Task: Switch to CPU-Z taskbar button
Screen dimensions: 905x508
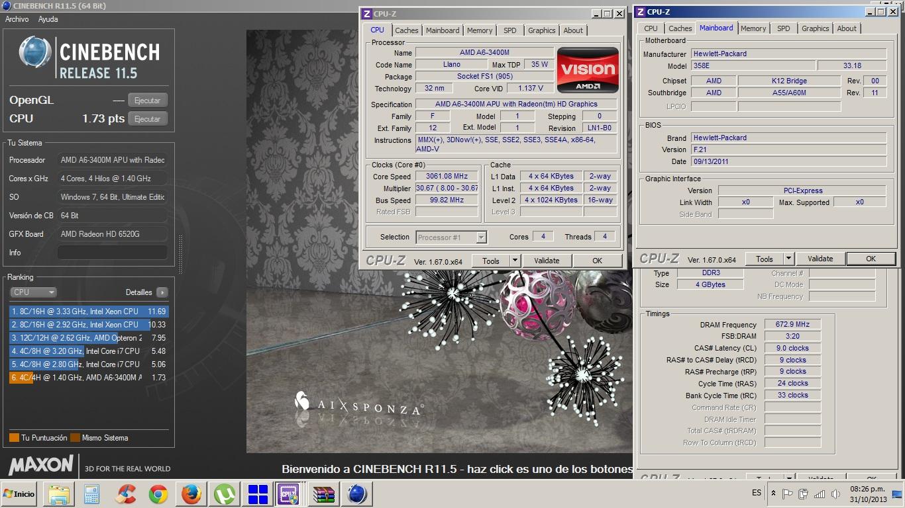Action: pos(290,494)
